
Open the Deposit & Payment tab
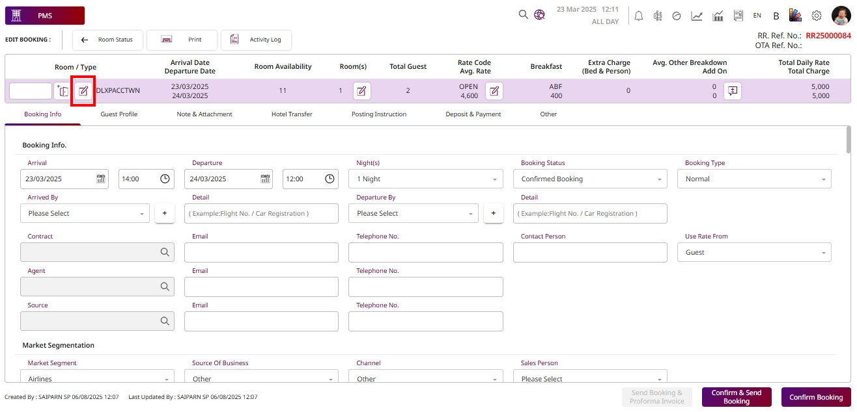[473, 114]
